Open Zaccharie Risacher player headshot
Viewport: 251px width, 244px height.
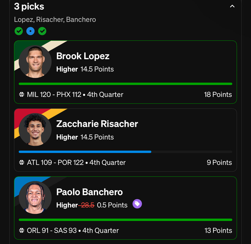tap(35, 130)
